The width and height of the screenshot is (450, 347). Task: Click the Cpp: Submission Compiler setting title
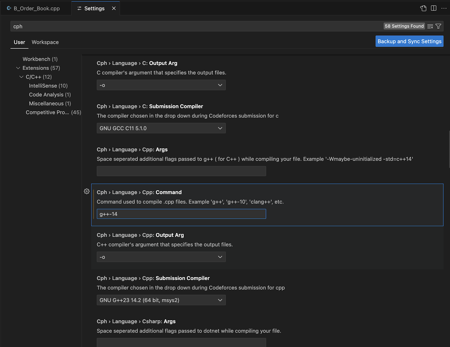click(x=153, y=278)
